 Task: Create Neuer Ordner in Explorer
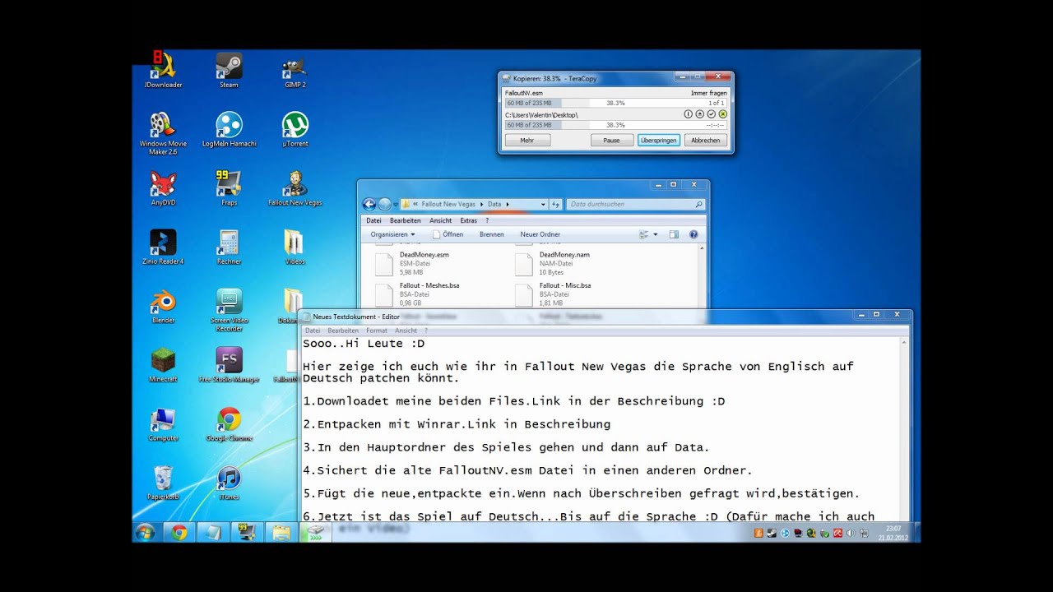click(540, 234)
